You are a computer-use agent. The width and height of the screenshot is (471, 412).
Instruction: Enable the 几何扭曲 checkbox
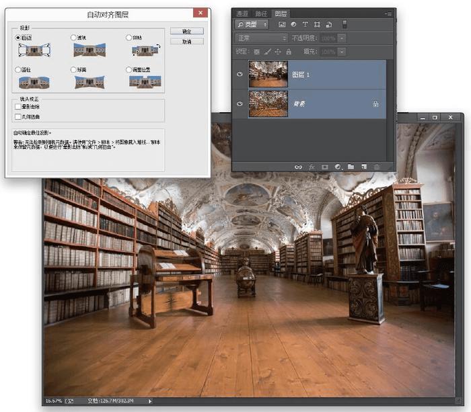[x=18, y=116]
